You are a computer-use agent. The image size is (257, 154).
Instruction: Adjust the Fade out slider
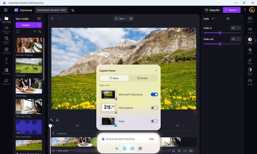pos(220,44)
